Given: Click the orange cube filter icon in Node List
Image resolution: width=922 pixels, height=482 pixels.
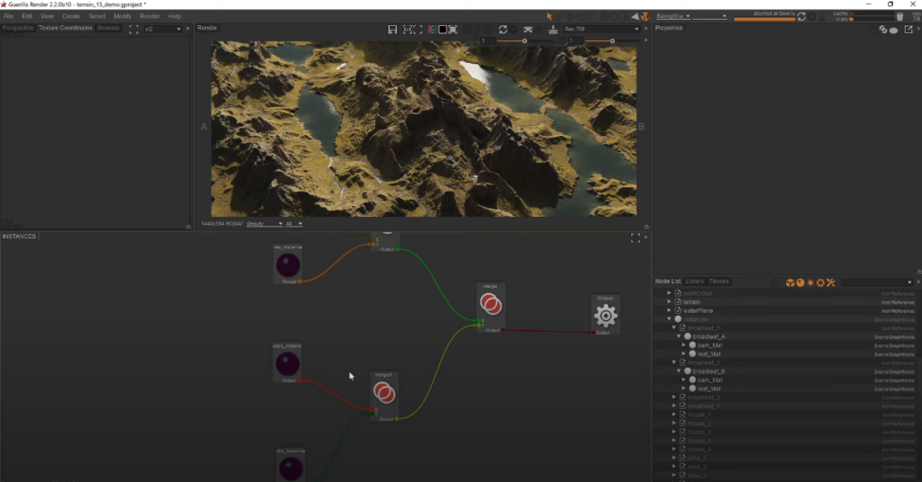Looking at the screenshot, I should coord(790,282).
